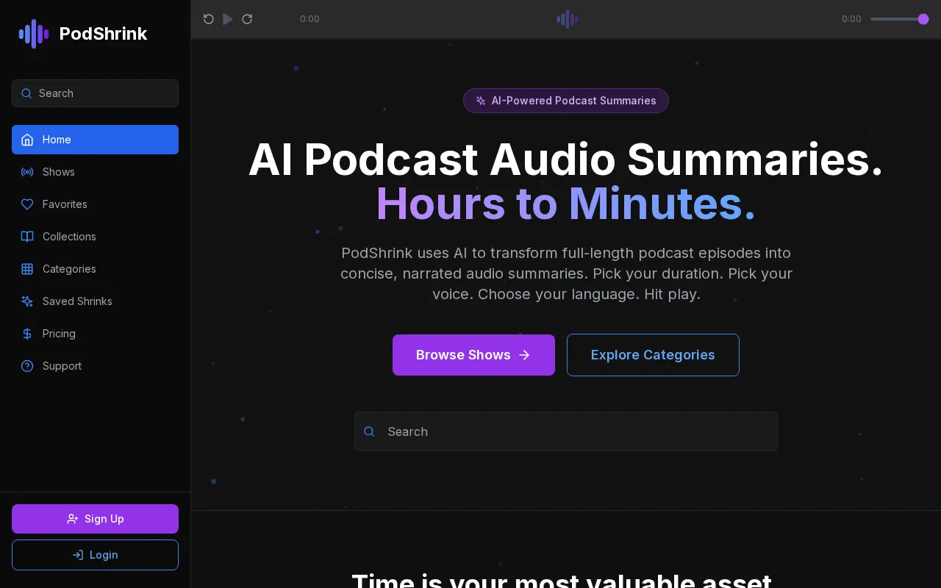The image size is (941, 588).
Task: Click the Categories grid icon
Action: pyautogui.click(x=27, y=269)
